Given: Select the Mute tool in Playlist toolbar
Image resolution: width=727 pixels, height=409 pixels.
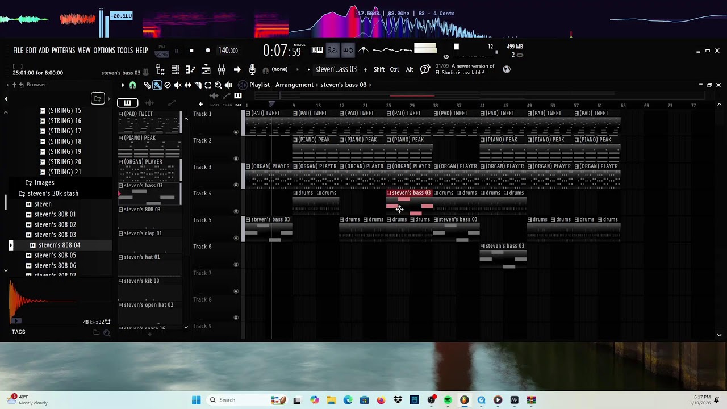Looking at the screenshot, I should (178, 85).
